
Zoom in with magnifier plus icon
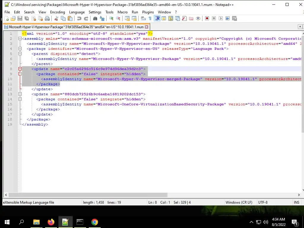click(x=111, y=18)
